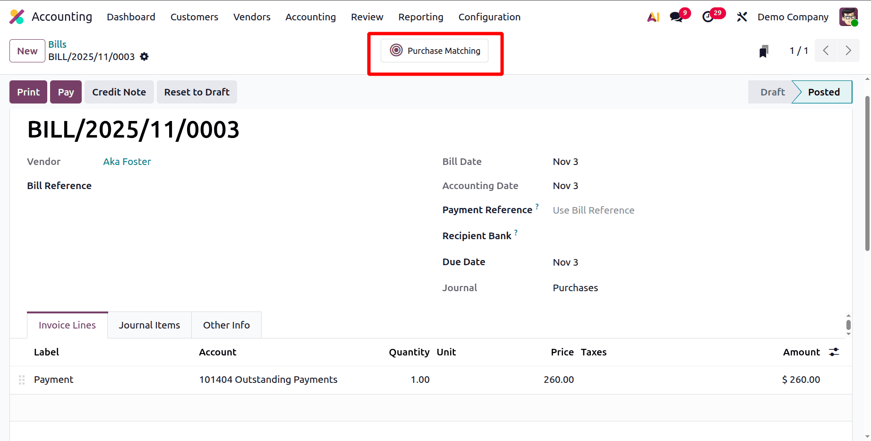Click the developer tools wrench icon
Viewport: 871px width, 441px height.
(742, 17)
